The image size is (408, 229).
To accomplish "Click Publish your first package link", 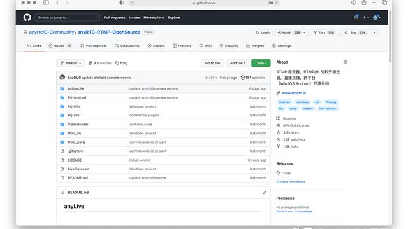I will tap(295, 211).
